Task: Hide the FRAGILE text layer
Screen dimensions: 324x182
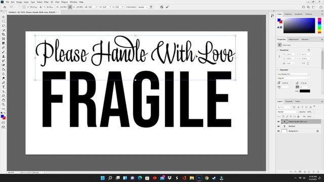Action: tap(278, 126)
